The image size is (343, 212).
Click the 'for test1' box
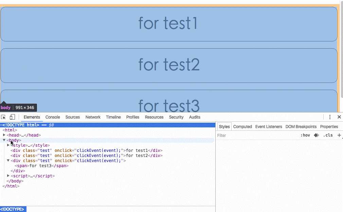coord(168,24)
